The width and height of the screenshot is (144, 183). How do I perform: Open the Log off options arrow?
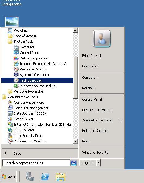[98, 163]
